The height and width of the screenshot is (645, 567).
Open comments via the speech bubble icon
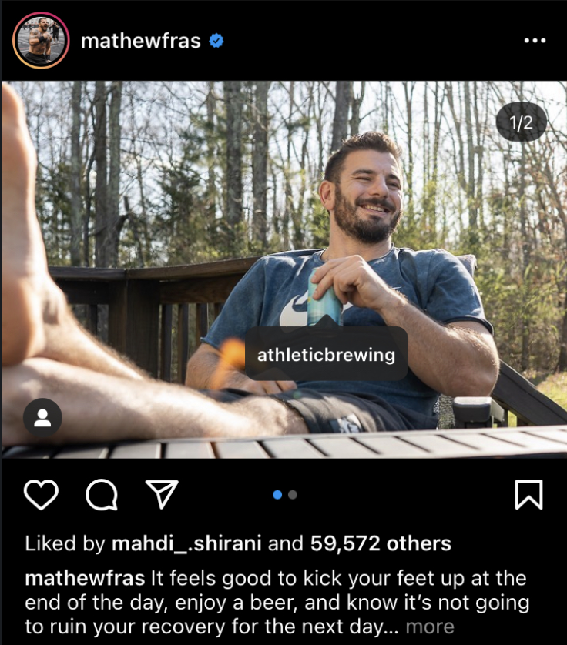pos(101,494)
